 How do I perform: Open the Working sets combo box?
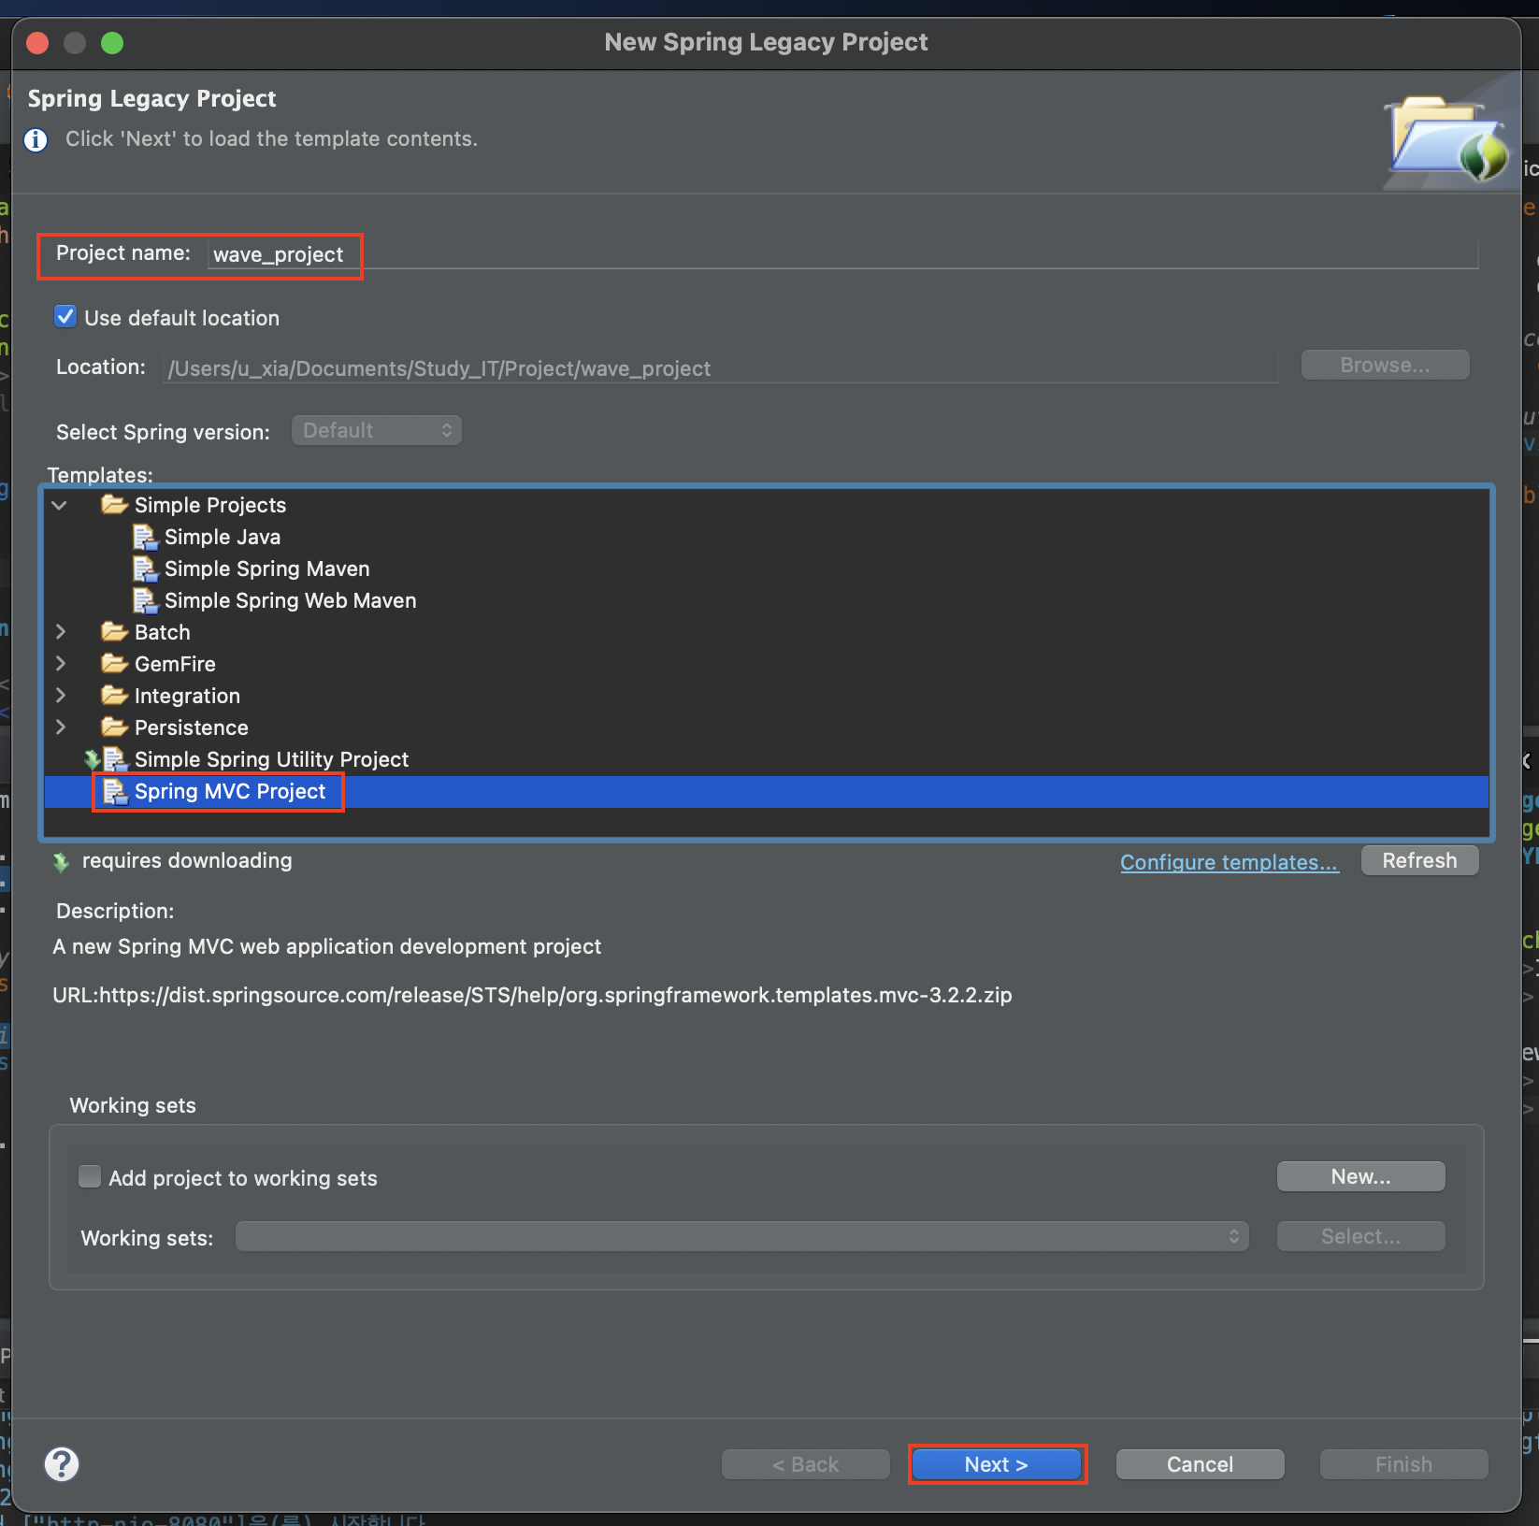pyautogui.click(x=742, y=1236)
